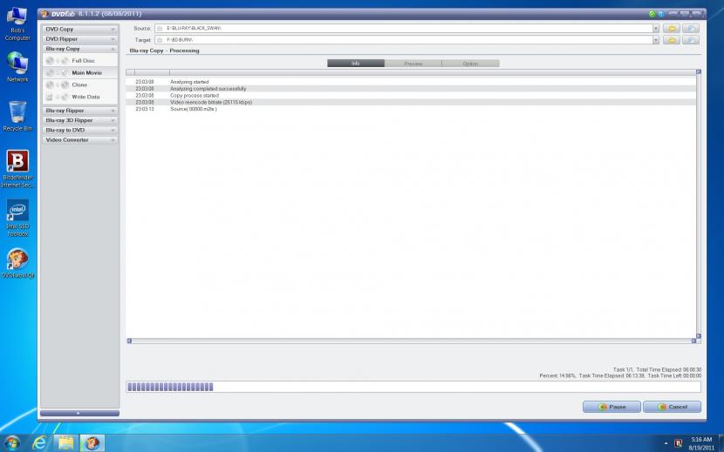Open Rob's Computer desktop icon
The image size is (724, 452).
pos(17,24)
